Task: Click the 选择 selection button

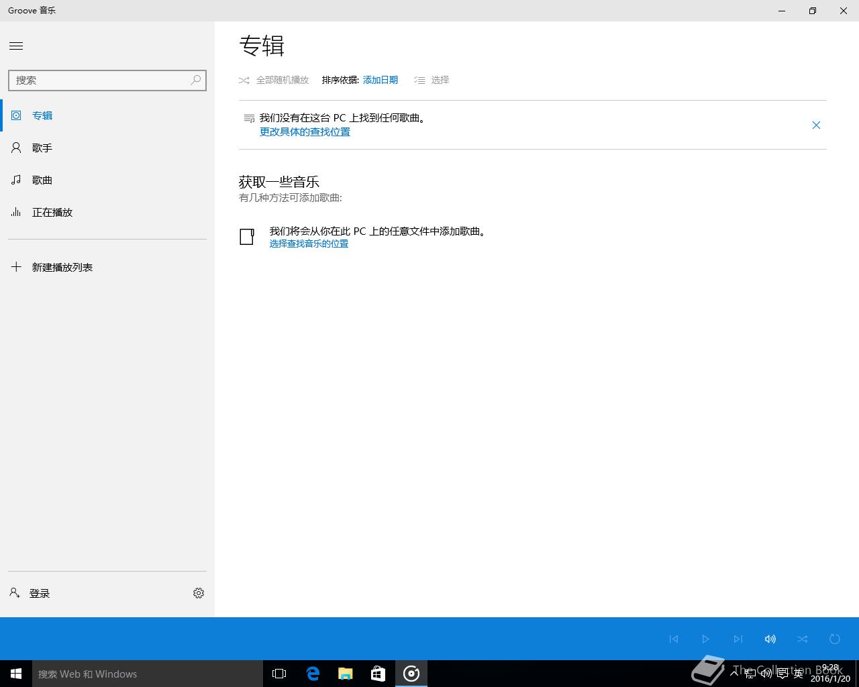Action: (432, 80)
